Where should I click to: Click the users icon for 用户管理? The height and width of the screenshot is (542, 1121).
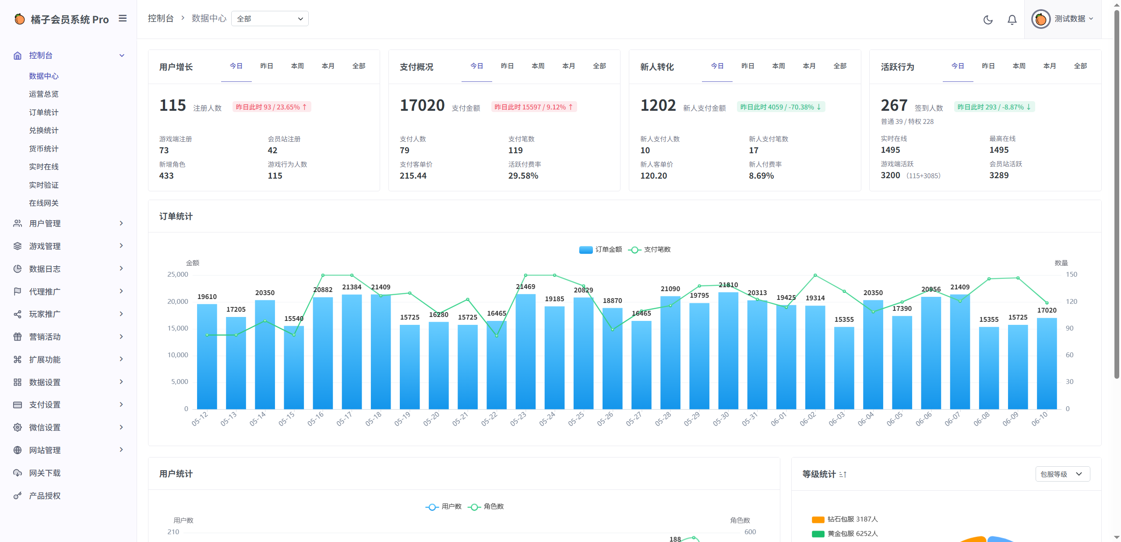(18, 223)
